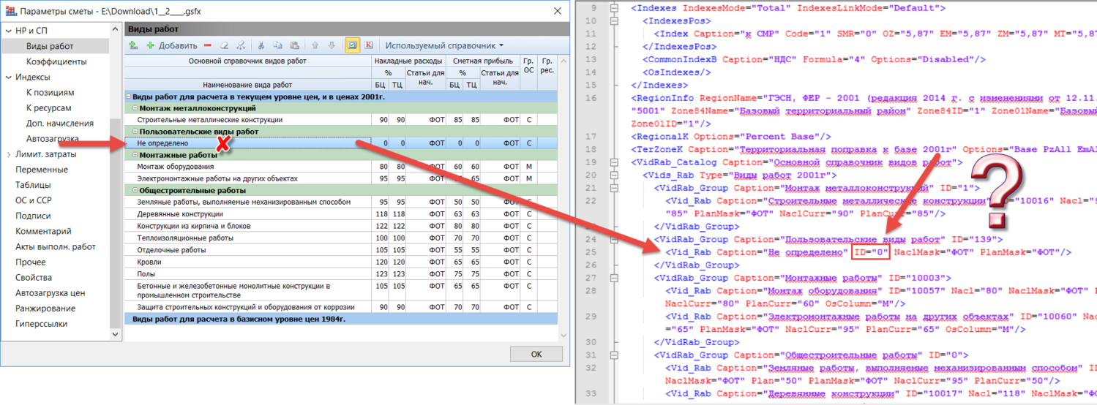Viewport: 1097px width, 405px height.
Task: Click the eraser icon in toolbar
Action: point(224,45)
